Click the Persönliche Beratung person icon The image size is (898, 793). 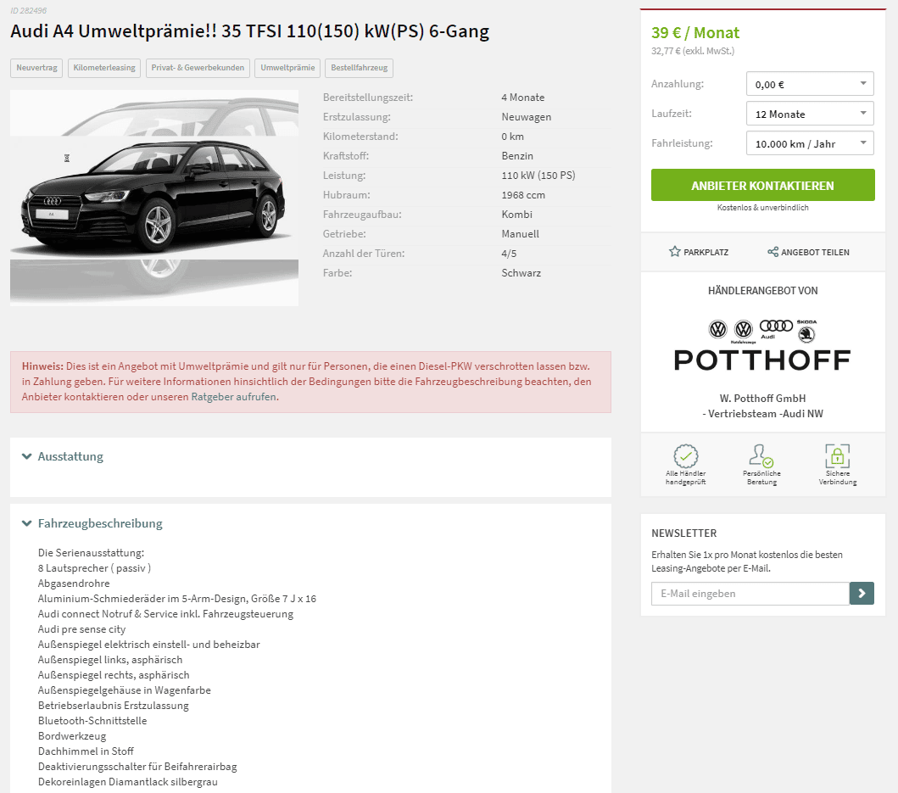click(761, 456)
